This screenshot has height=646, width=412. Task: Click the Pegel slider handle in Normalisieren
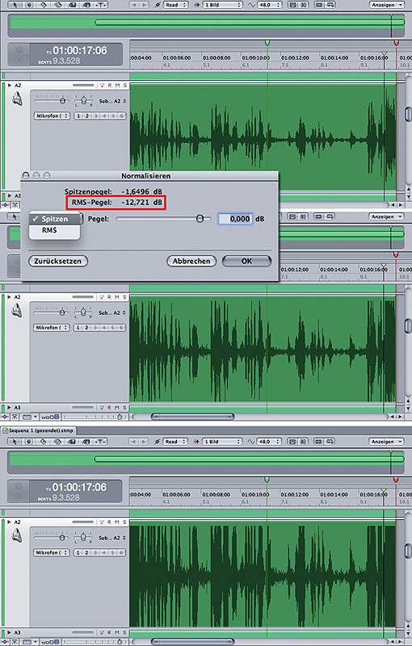pyautogui.click(x=200, y=218)
